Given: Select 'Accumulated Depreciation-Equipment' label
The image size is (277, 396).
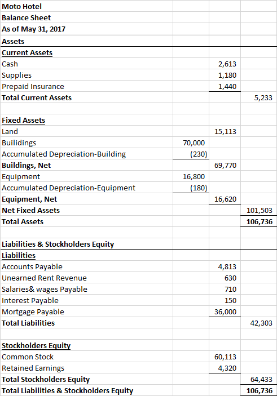Looking at the screenshot, I should coord(69,188).
